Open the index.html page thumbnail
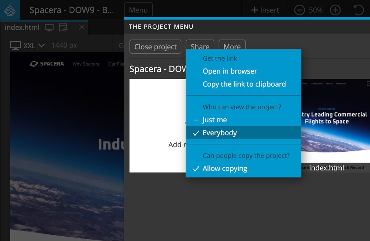Screen dimensions: 370x241 pos(335,126)
